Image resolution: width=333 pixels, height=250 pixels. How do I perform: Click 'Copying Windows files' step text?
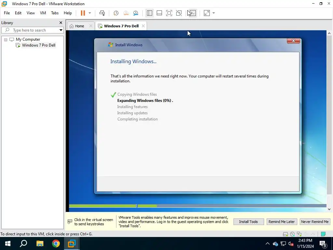[x=137, y=94]
